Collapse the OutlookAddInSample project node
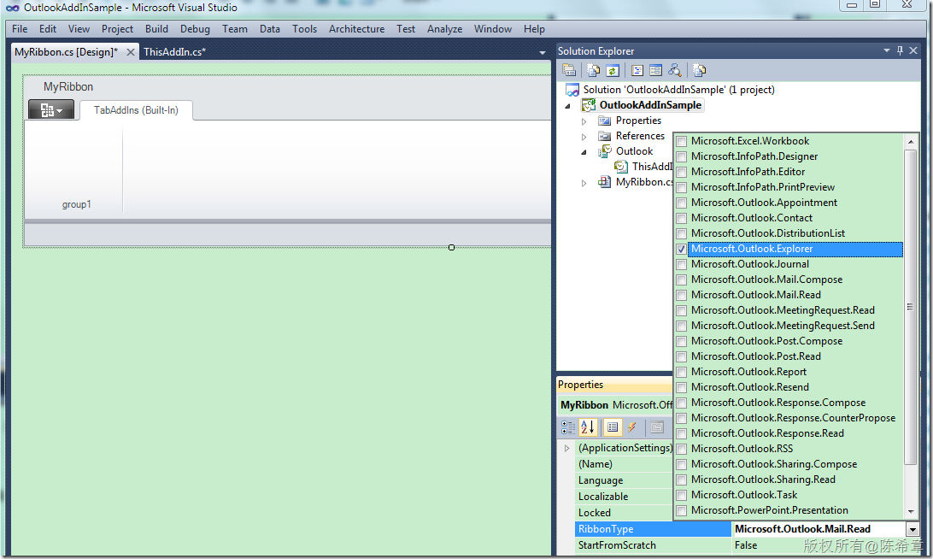This screenshot has width=933, height=559. point(567,106)
